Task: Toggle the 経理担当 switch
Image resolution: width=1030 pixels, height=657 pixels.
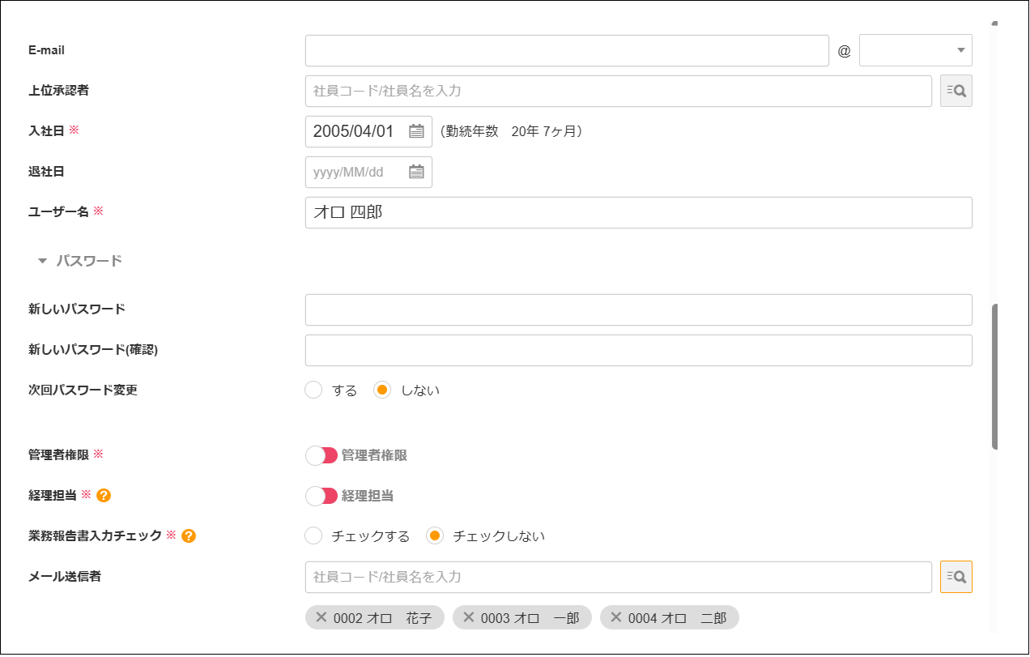Action: pyautogui.click(x=321, y=496)
